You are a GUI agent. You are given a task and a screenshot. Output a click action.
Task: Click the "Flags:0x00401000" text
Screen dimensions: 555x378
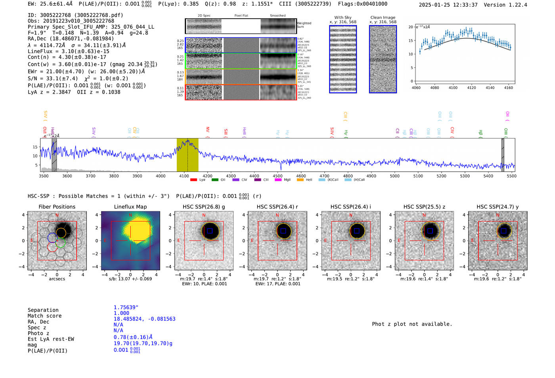[363, 4]
